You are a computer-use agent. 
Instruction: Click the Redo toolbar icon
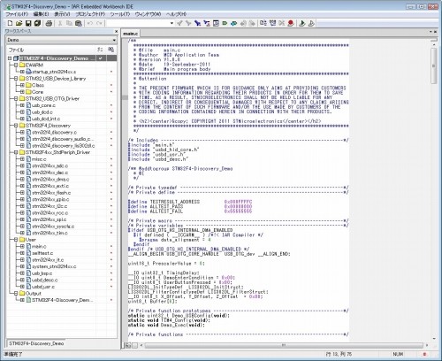[99, 23]
